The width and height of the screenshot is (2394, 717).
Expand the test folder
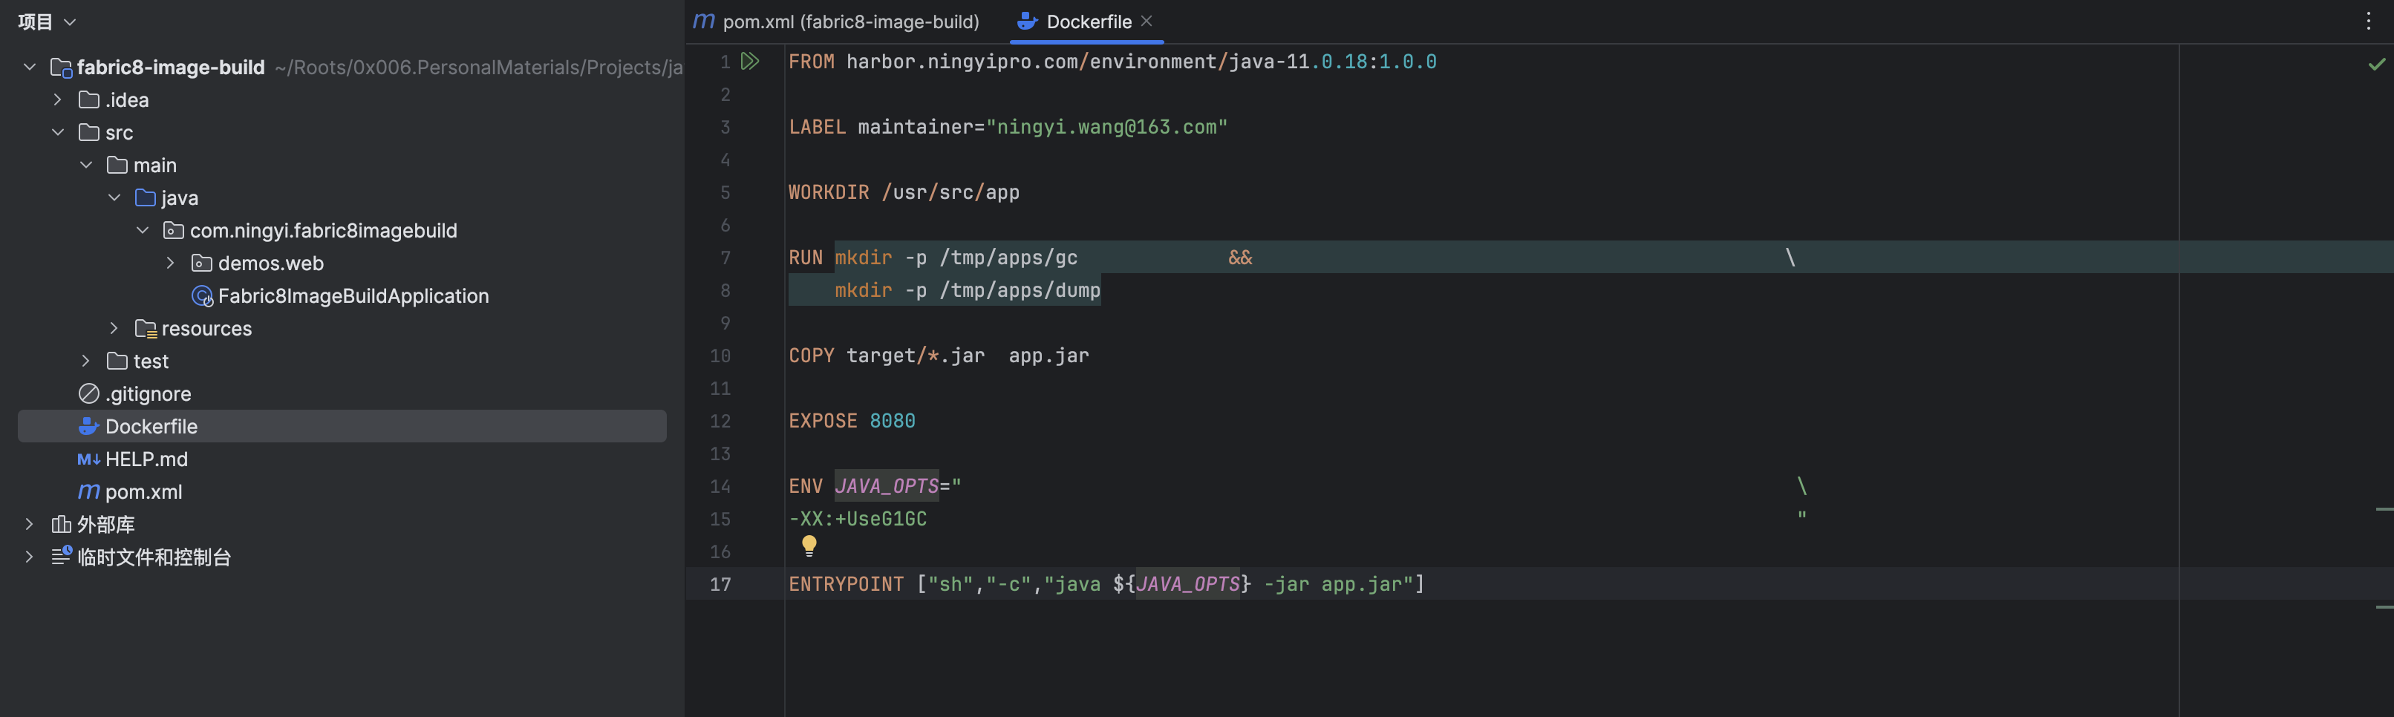coord(85,361)
